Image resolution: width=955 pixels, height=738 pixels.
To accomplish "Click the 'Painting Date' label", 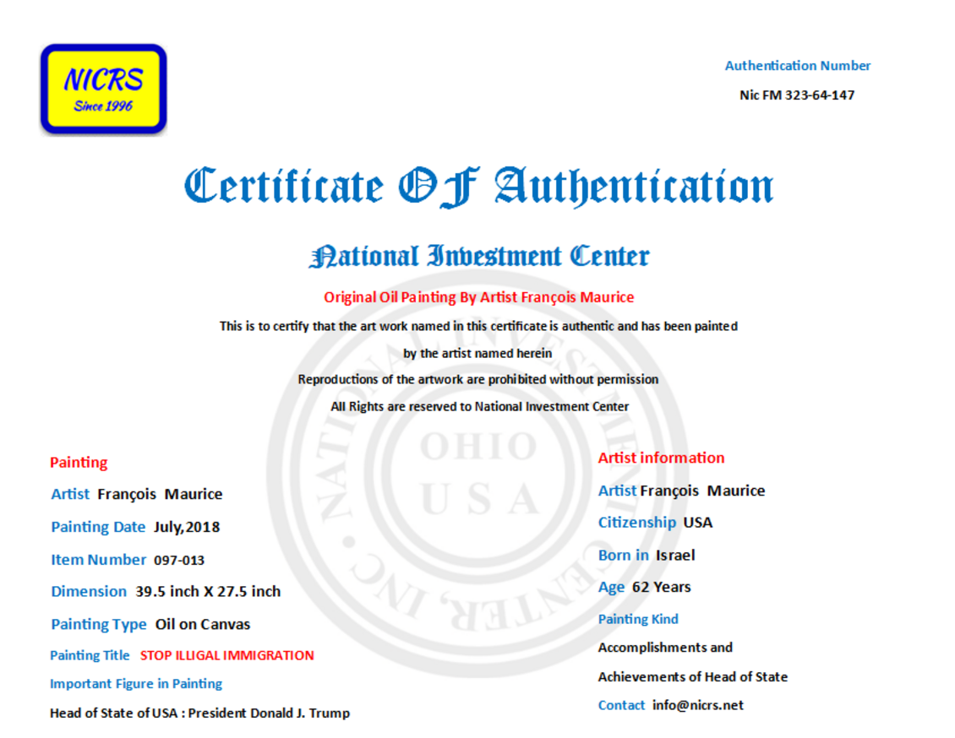I will [98, 527].
